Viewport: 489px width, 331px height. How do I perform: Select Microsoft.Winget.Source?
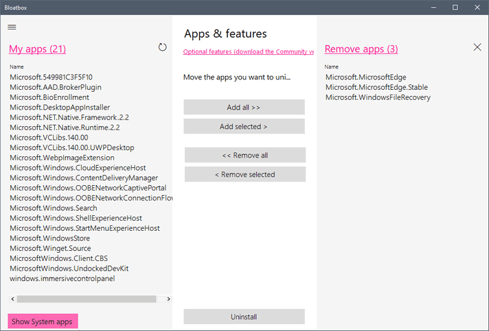click(x=50, y=248)
